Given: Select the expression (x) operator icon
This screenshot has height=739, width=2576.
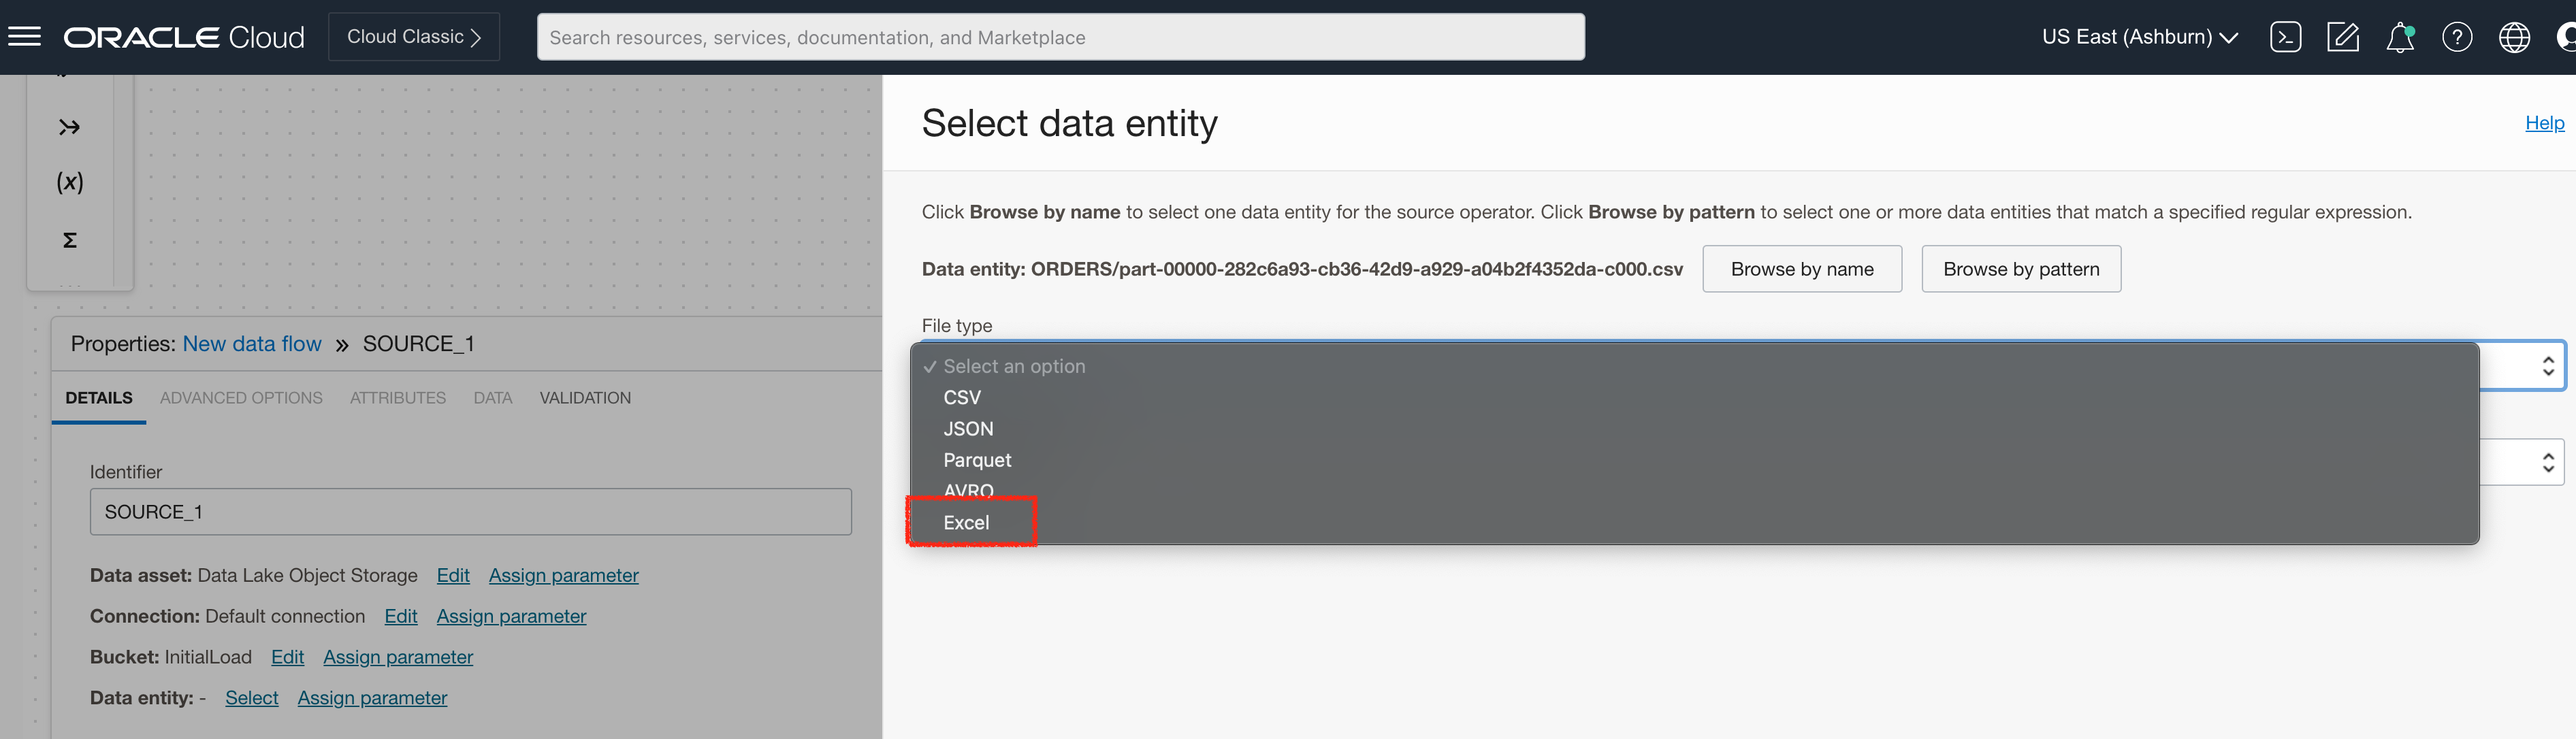Looking at the screenshot, I should (x=69, y=182).
